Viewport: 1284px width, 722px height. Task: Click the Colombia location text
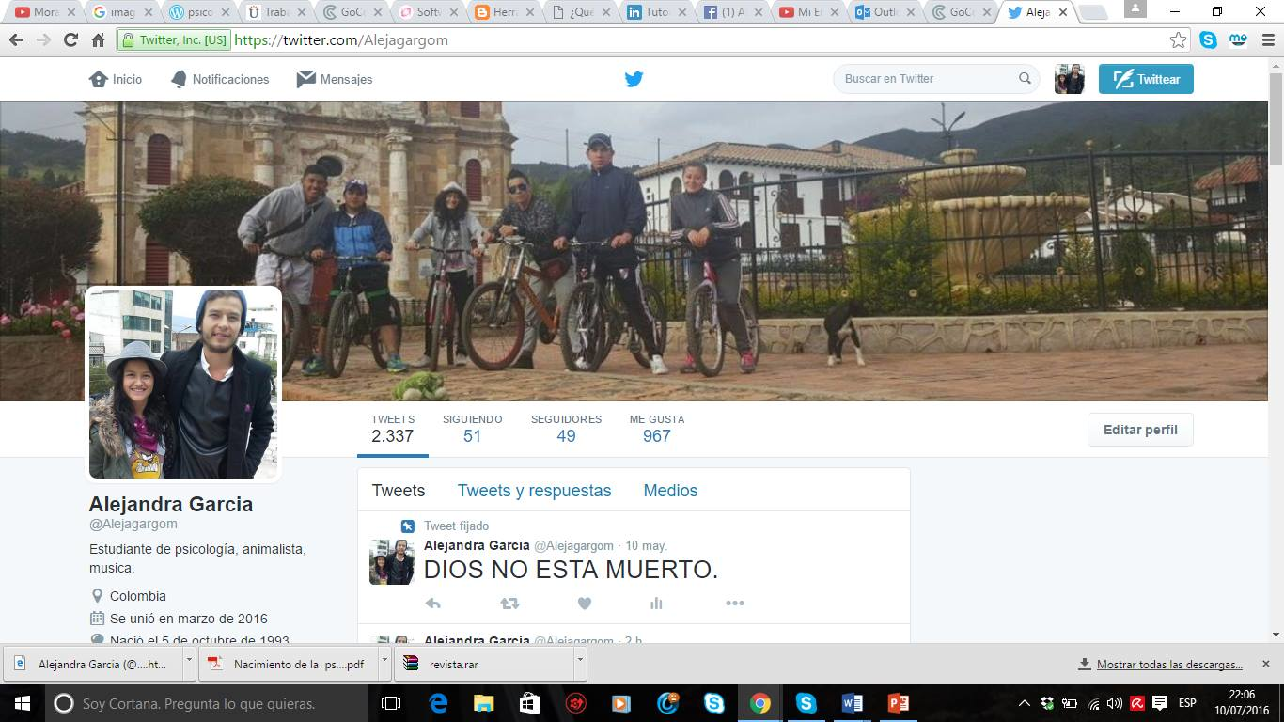point(138,596)
